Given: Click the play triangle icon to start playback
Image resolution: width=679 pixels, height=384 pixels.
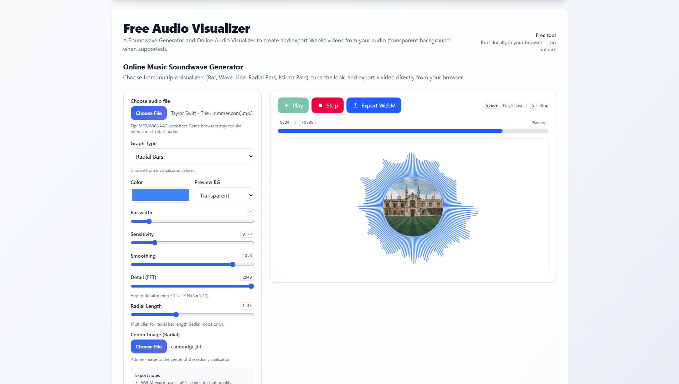Looking at the screenshot, I should [x=287, y=105].
